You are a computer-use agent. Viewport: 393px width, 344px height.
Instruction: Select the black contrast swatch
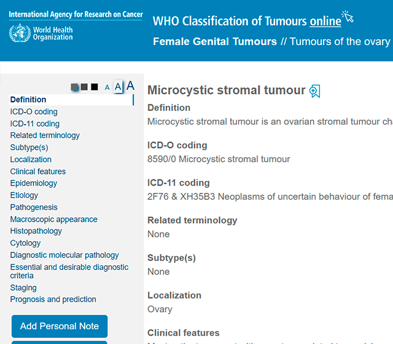[94, 87]
